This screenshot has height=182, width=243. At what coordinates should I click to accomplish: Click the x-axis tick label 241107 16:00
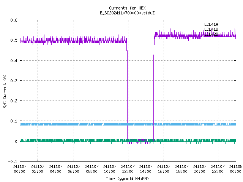(164, 169)
